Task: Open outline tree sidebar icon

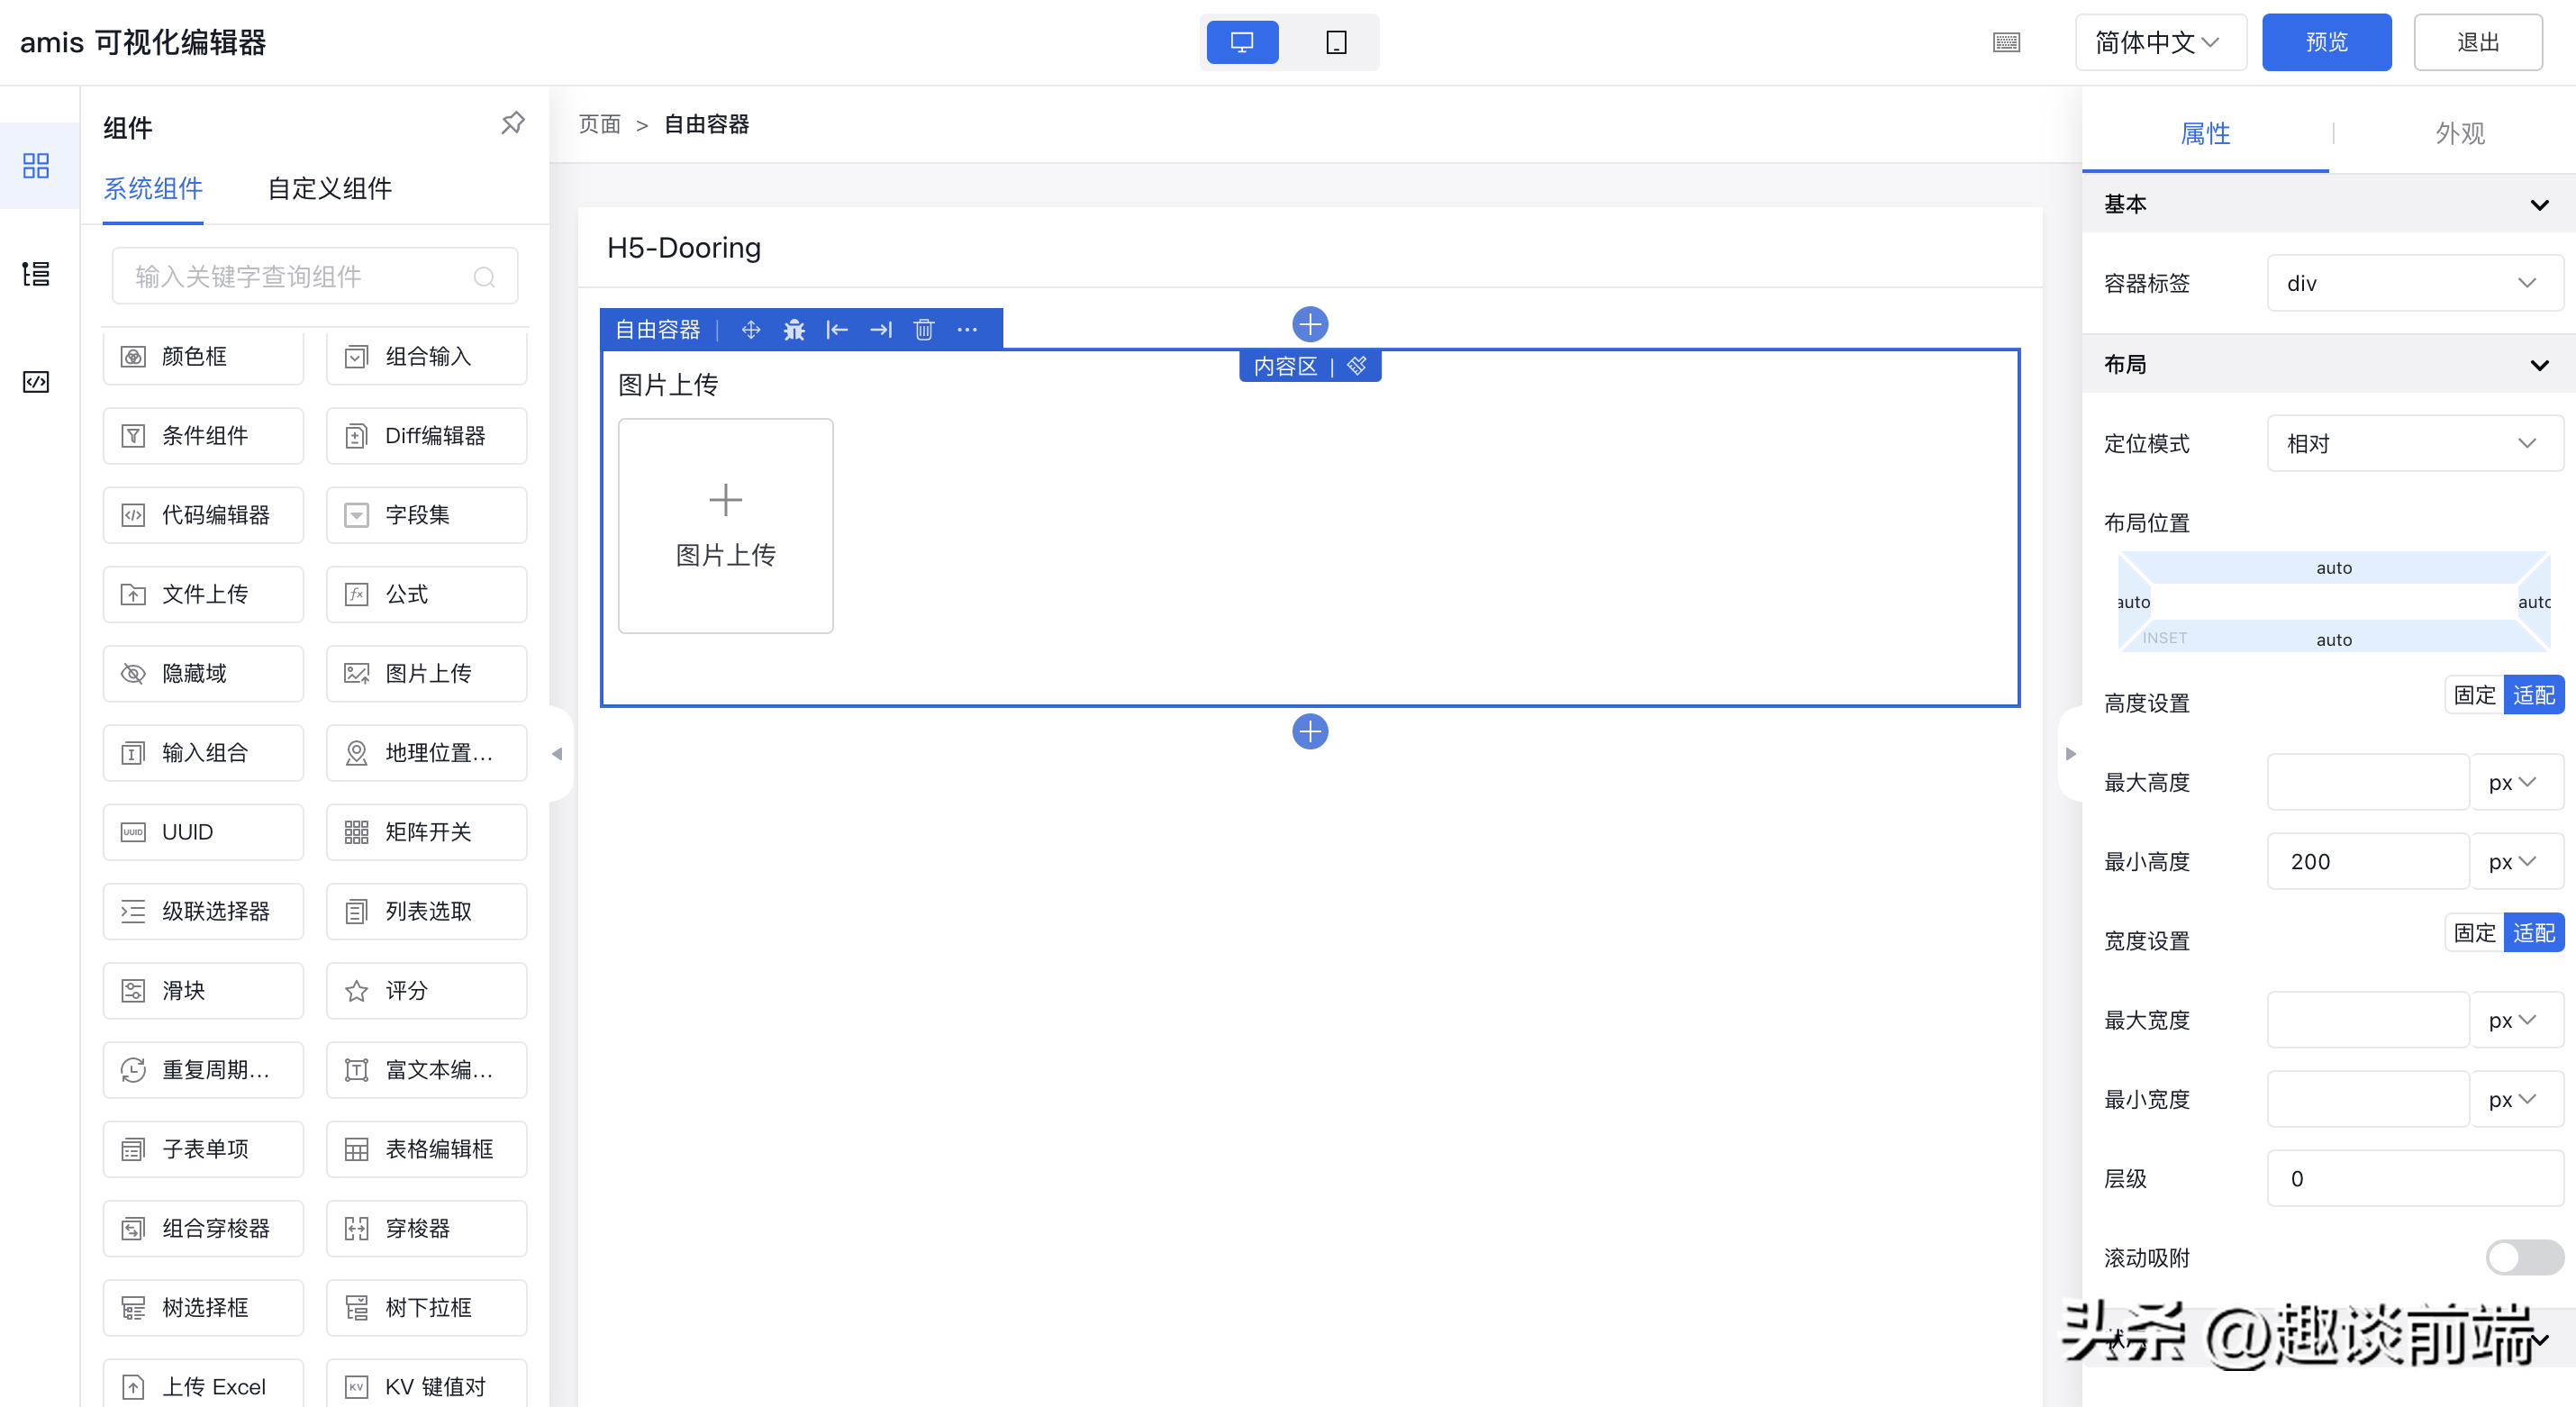Action: [x=36, y=273]
